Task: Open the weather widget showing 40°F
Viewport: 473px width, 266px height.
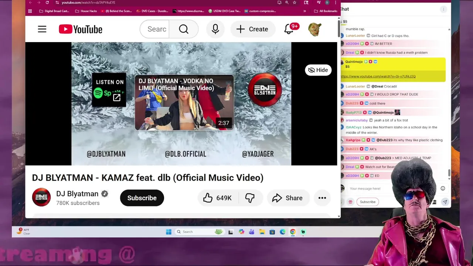Action: click(x=23, y=231)
